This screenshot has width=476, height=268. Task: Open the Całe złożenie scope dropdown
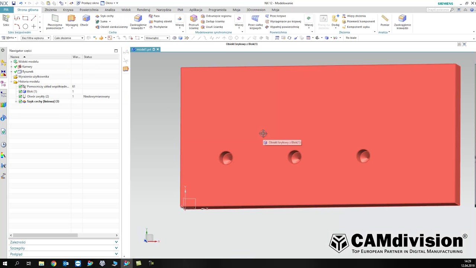[x=69, y=38]
